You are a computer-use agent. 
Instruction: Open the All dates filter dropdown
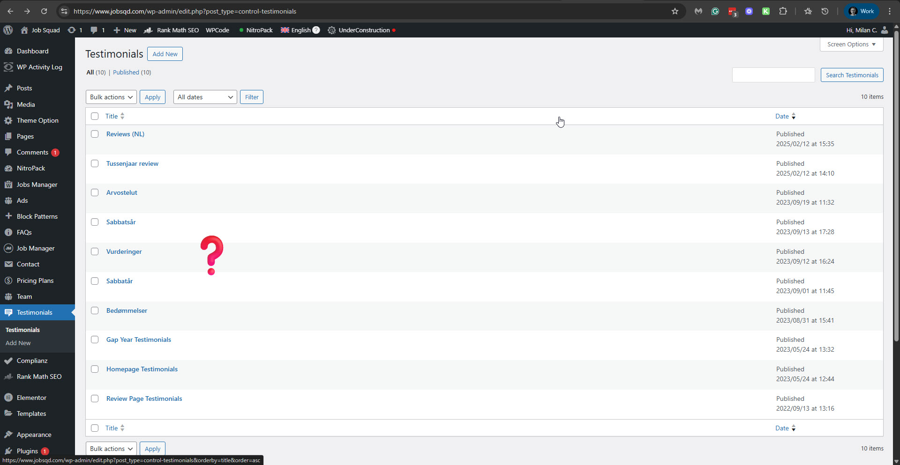(205, 97)
